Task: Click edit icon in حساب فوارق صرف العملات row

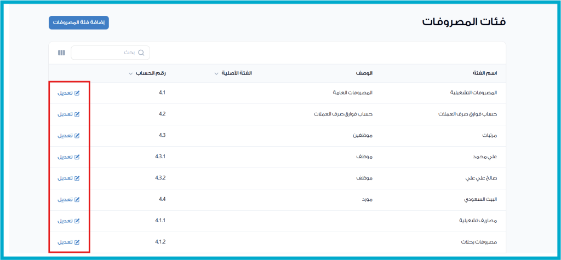Action: click(77, 114)
